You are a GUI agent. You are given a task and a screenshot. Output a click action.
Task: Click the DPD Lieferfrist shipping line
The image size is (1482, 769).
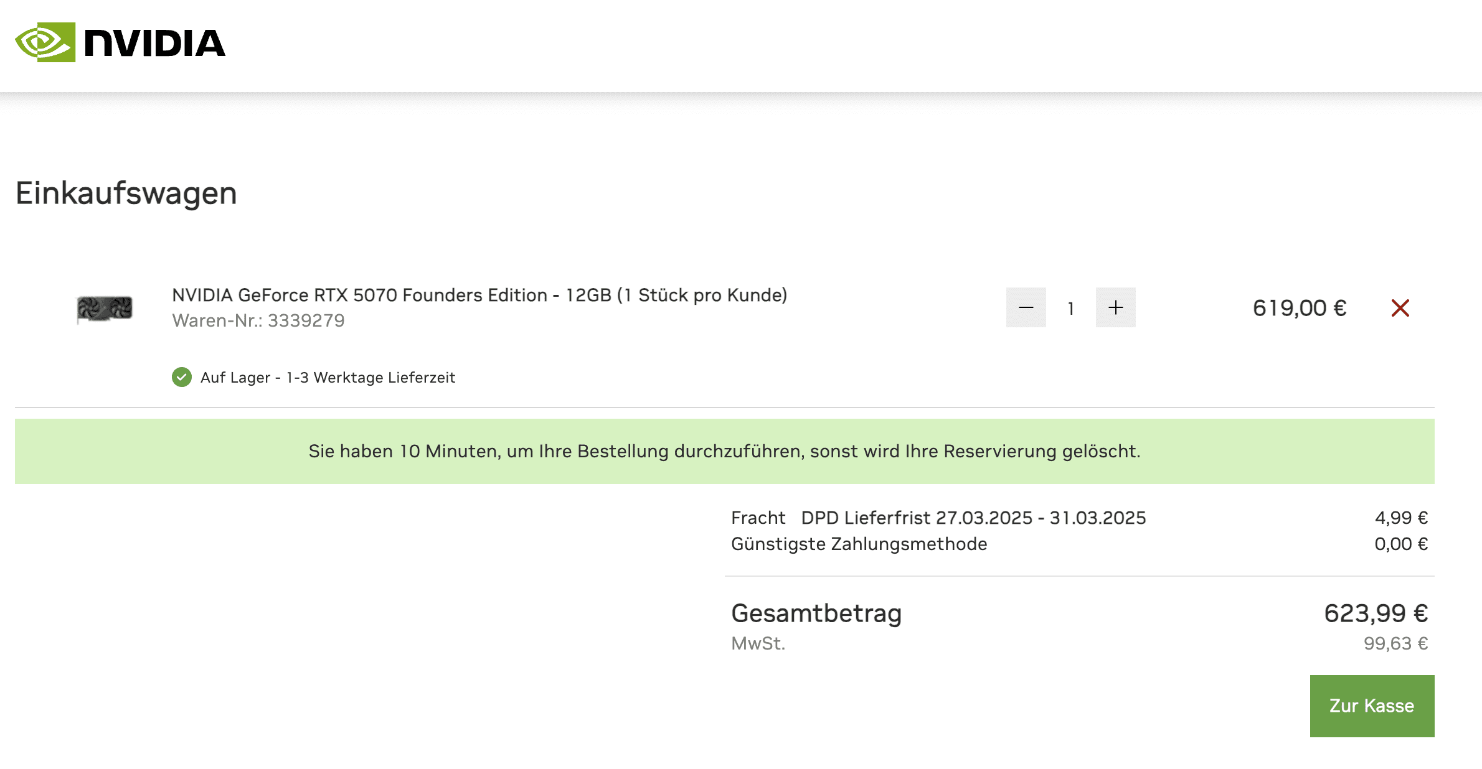click(973, 518)
